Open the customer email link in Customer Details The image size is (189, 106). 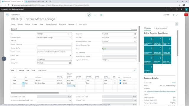point(161,92)
